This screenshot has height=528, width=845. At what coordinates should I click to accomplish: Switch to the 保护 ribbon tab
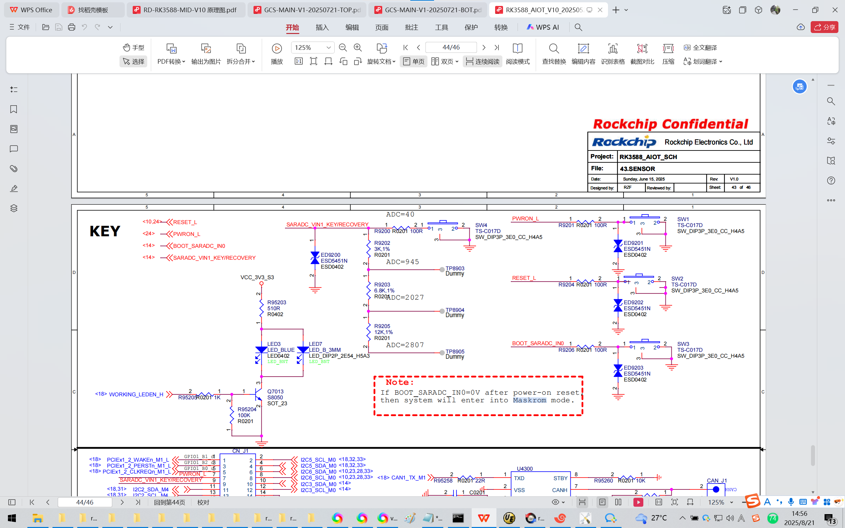tap(471, 27)
